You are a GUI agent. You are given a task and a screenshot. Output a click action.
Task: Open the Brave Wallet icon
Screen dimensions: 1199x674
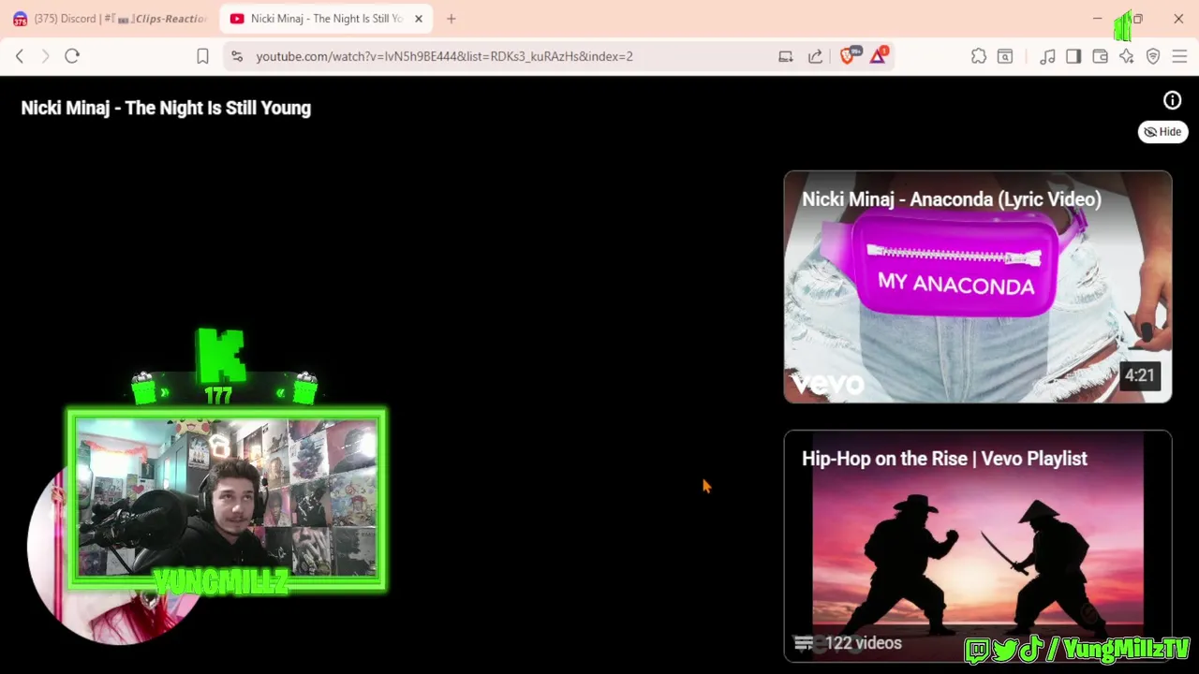pos(1100,56)
